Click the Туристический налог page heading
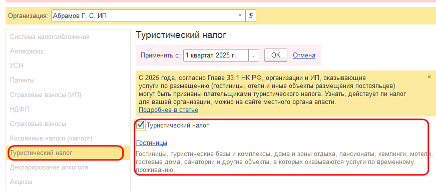Screen dimensions: 436x191 tap(181, 35)
